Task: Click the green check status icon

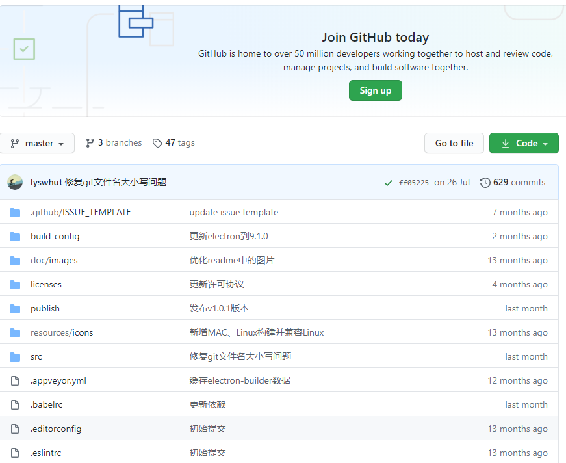Action: point(389,183)
